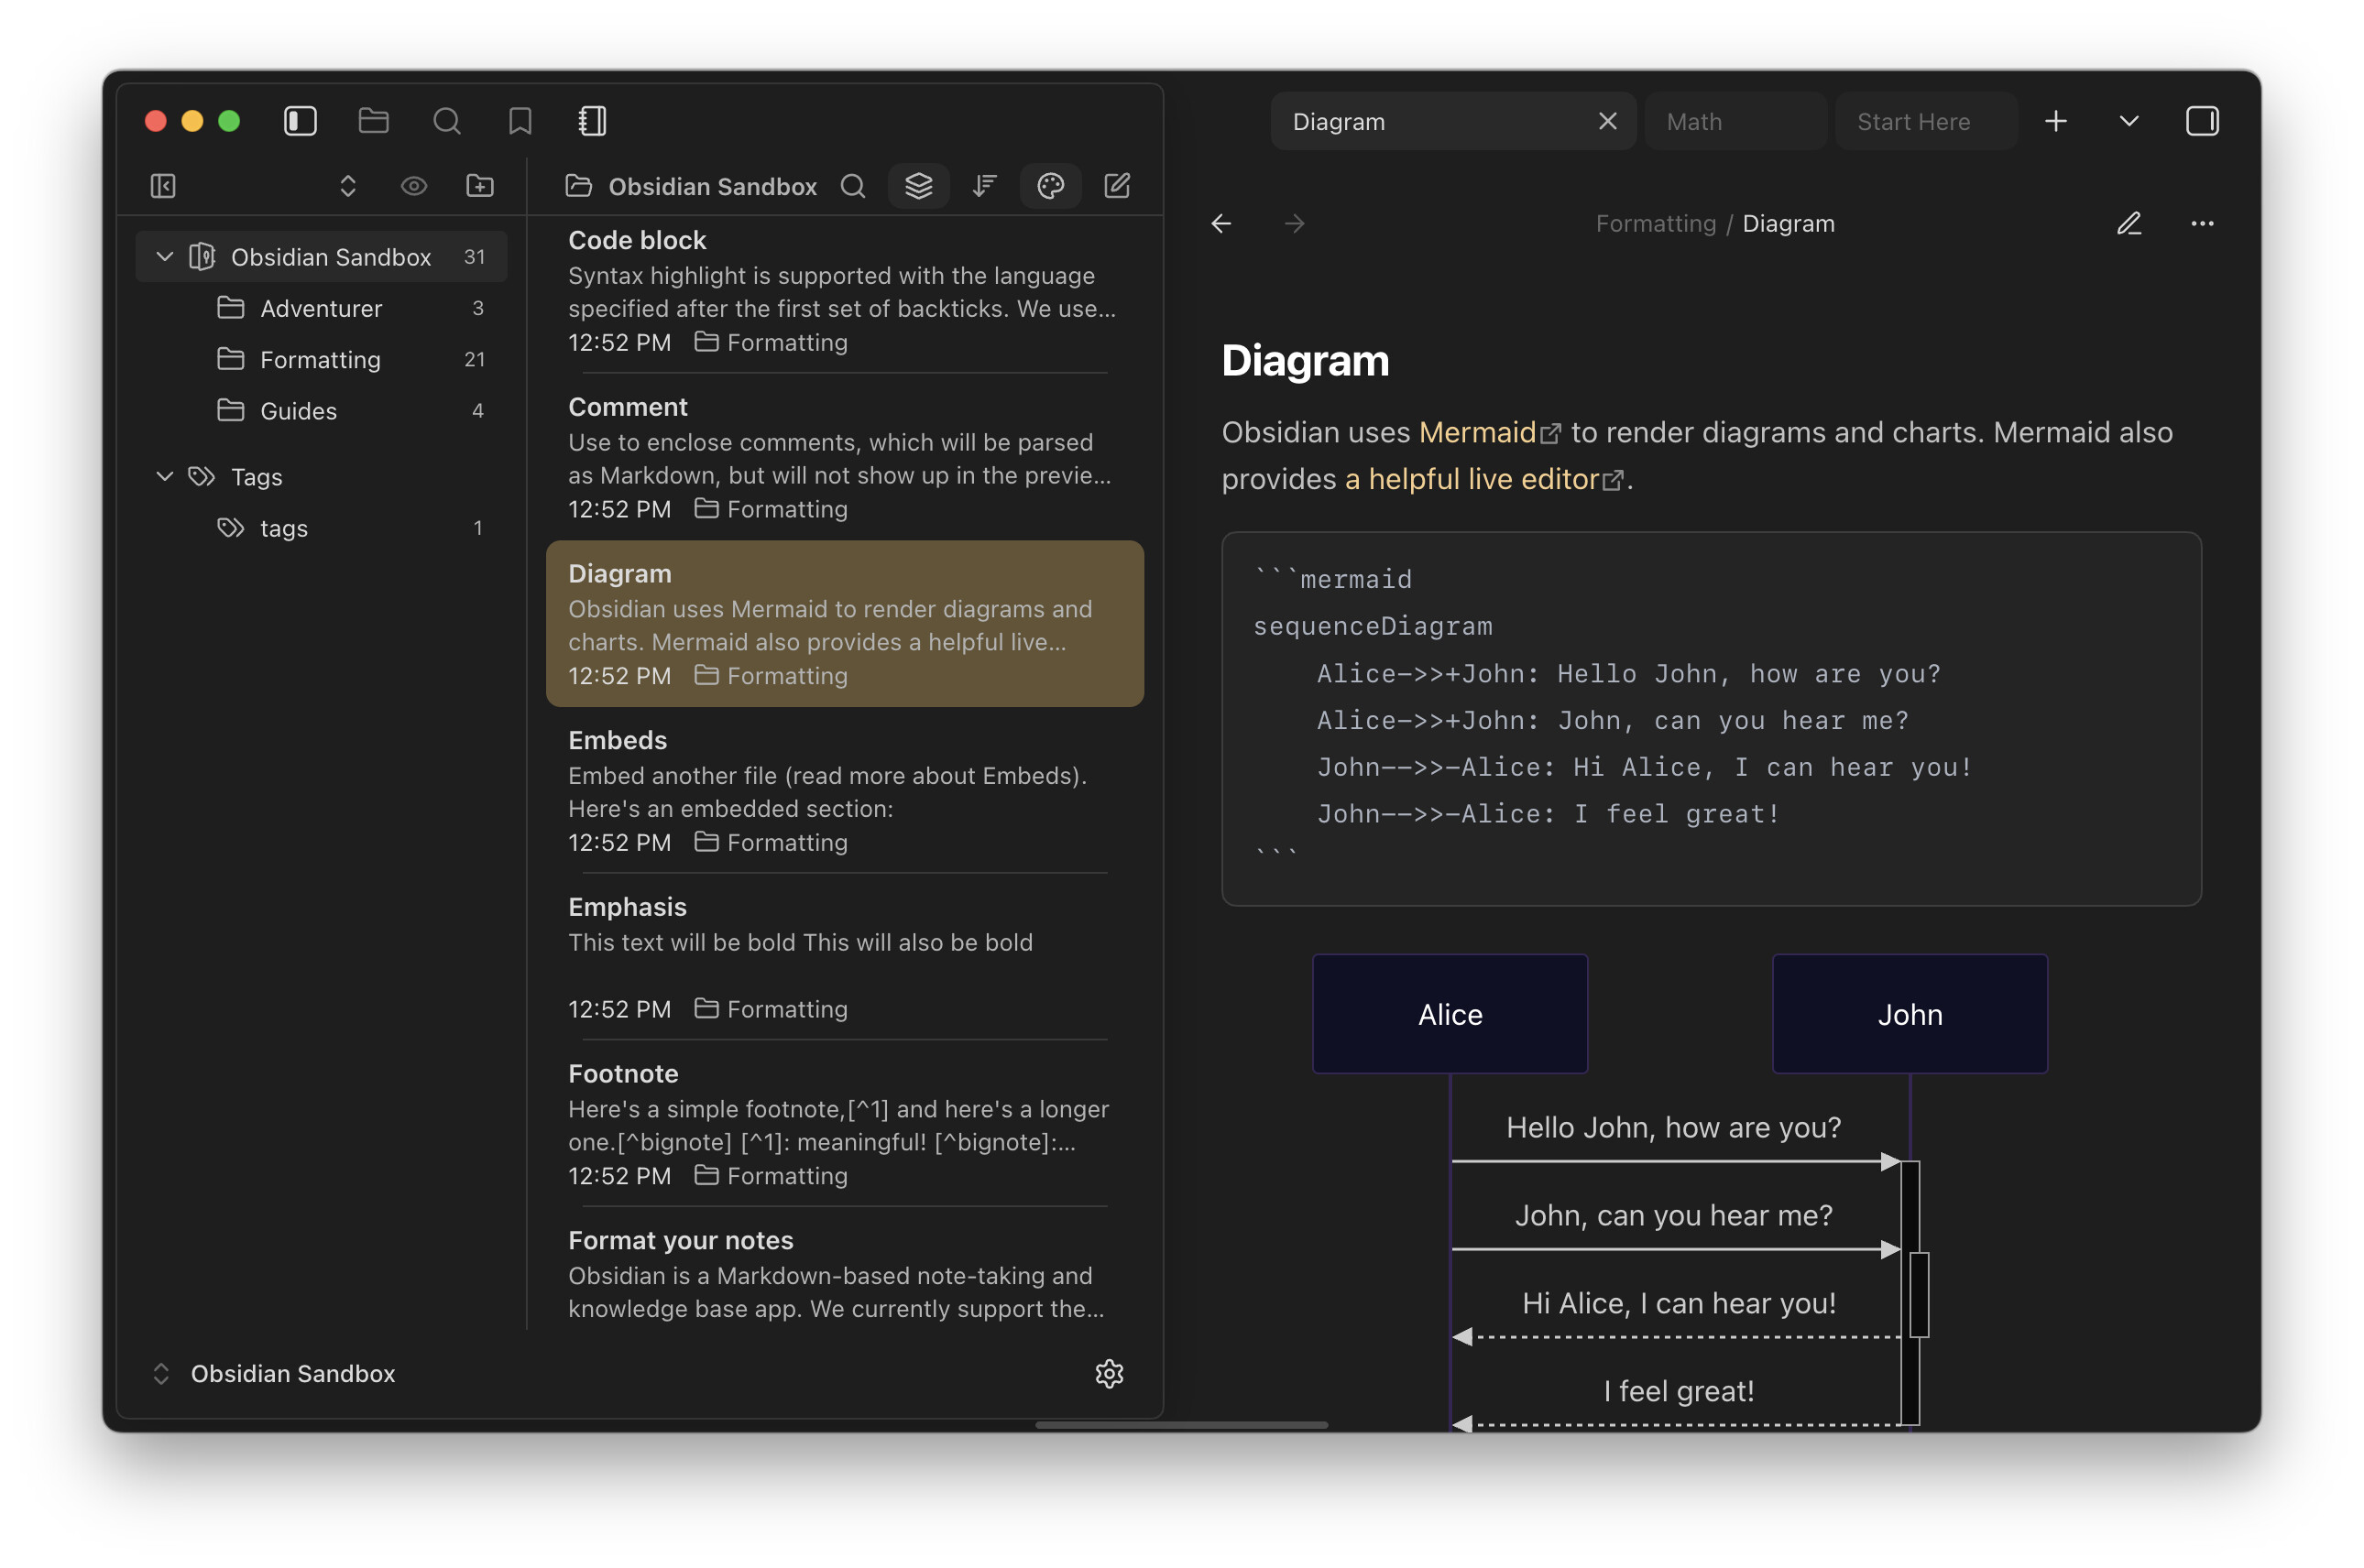Screen dimensions: 2364x1568
Task: Open the appearance palette icon
Action: tap(1050, 186)
